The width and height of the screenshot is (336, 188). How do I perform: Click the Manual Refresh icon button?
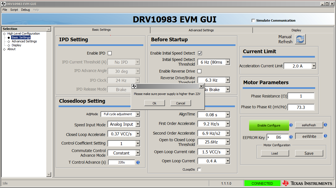click(300, 39)
